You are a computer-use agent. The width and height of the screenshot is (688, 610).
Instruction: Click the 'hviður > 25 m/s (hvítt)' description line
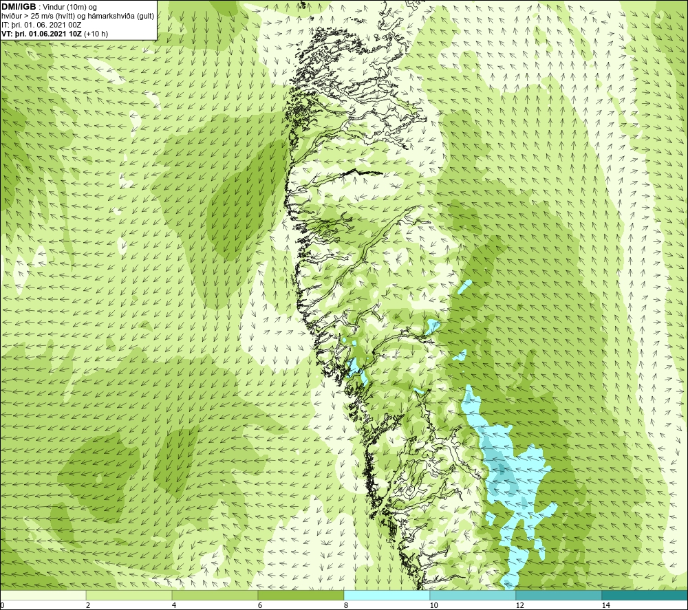78,17
